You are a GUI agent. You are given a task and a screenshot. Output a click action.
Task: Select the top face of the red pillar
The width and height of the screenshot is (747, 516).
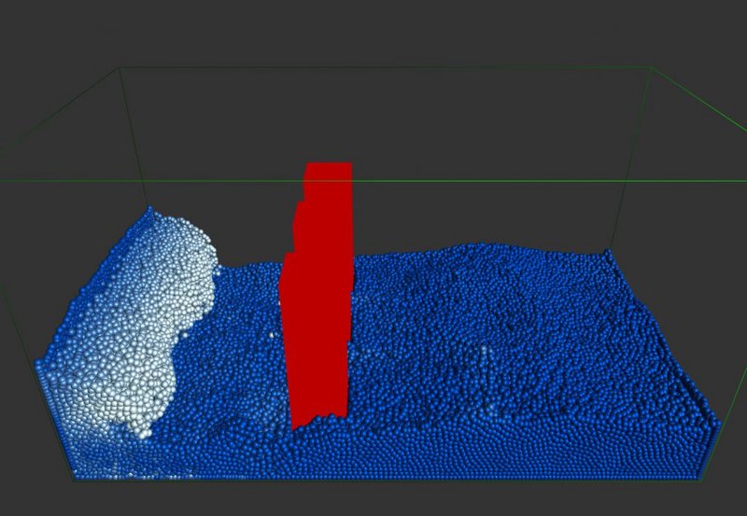pyautogui.click(x=329, y=167)
